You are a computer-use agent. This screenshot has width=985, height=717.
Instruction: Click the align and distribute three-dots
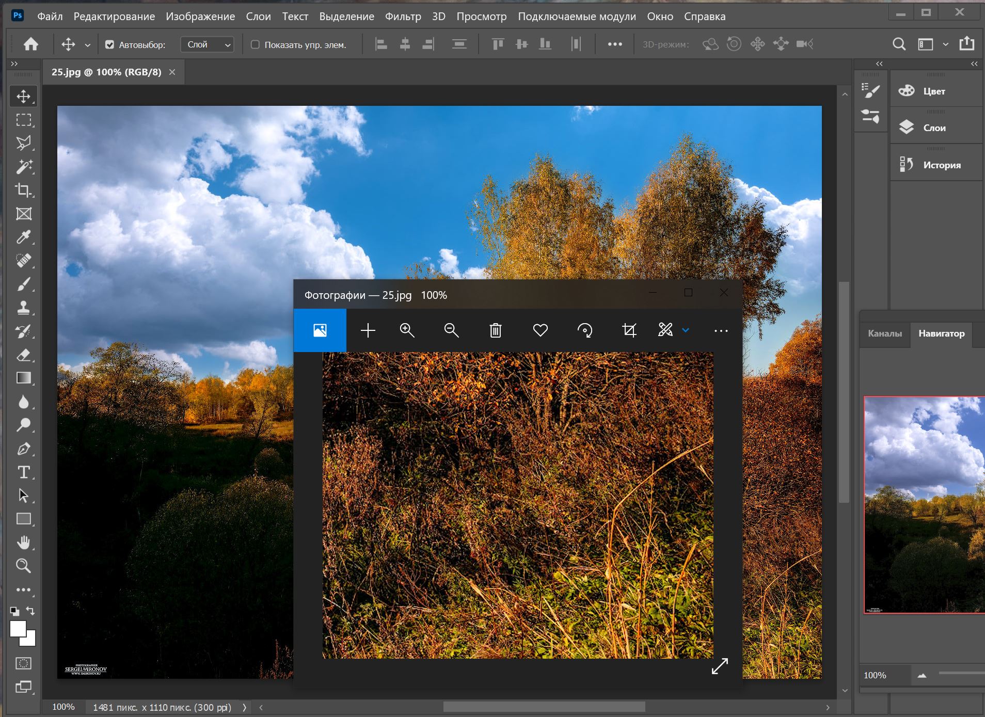tap(615, 44)
